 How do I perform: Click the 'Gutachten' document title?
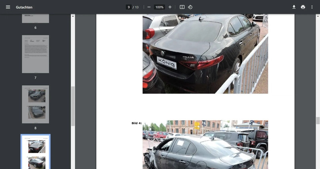(x=24, y=7)
